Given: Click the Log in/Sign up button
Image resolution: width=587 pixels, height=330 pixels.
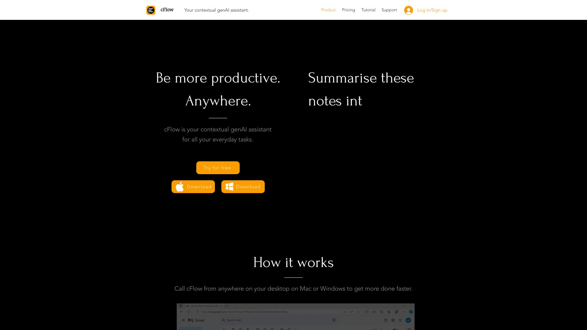Looking at the screenshot, I should pyautogui.click(x=426, y=10).
